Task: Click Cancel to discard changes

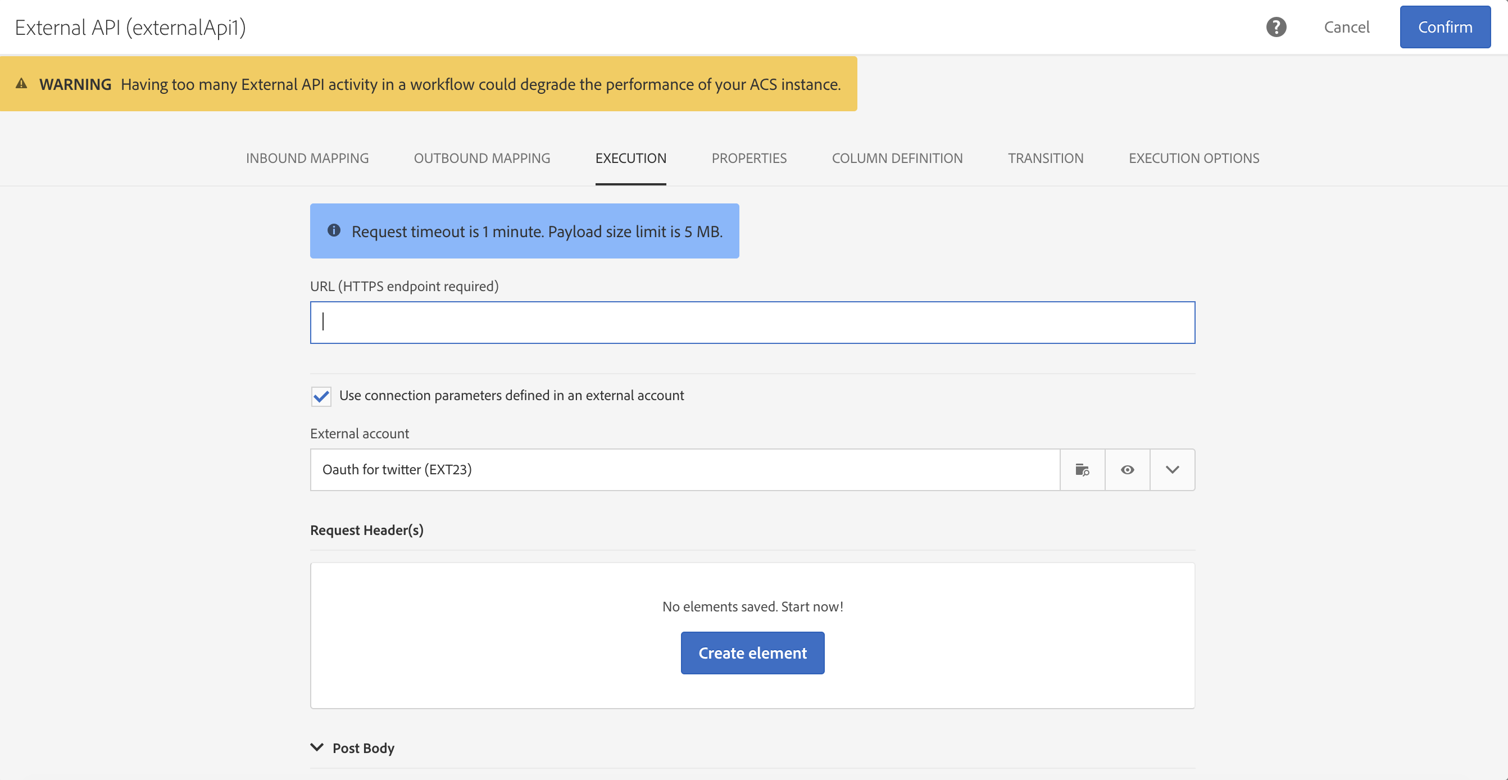Action: (1346, 27)
